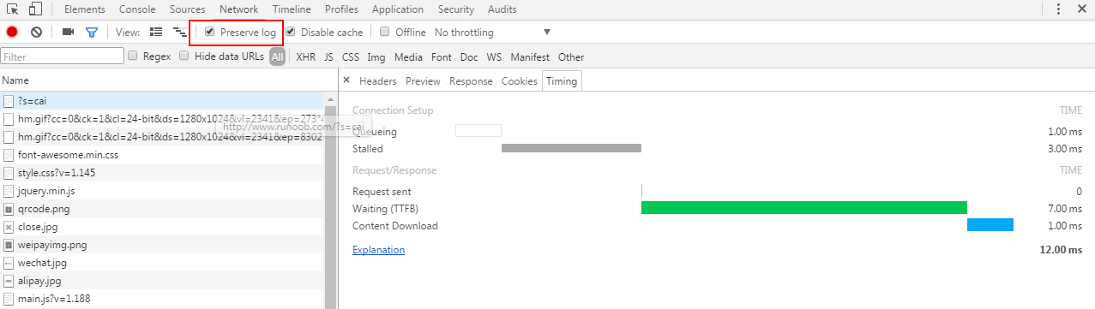Filter requests by CSS
Screen dimensions: 1095x309
click(351, 57)
